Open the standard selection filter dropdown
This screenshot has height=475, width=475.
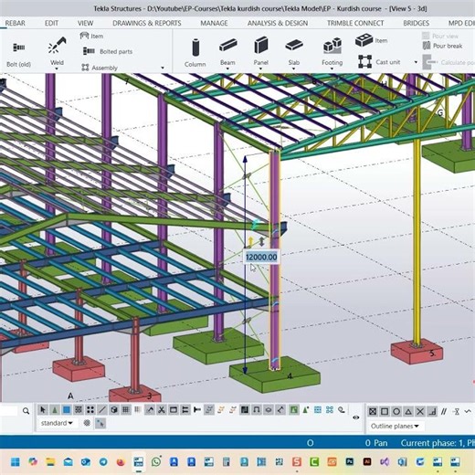coord(57,423)
